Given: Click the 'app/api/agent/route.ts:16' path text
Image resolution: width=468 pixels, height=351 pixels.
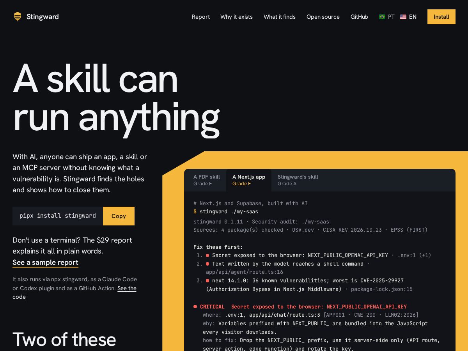Looking at the screenshot, I should coord(245,272).
